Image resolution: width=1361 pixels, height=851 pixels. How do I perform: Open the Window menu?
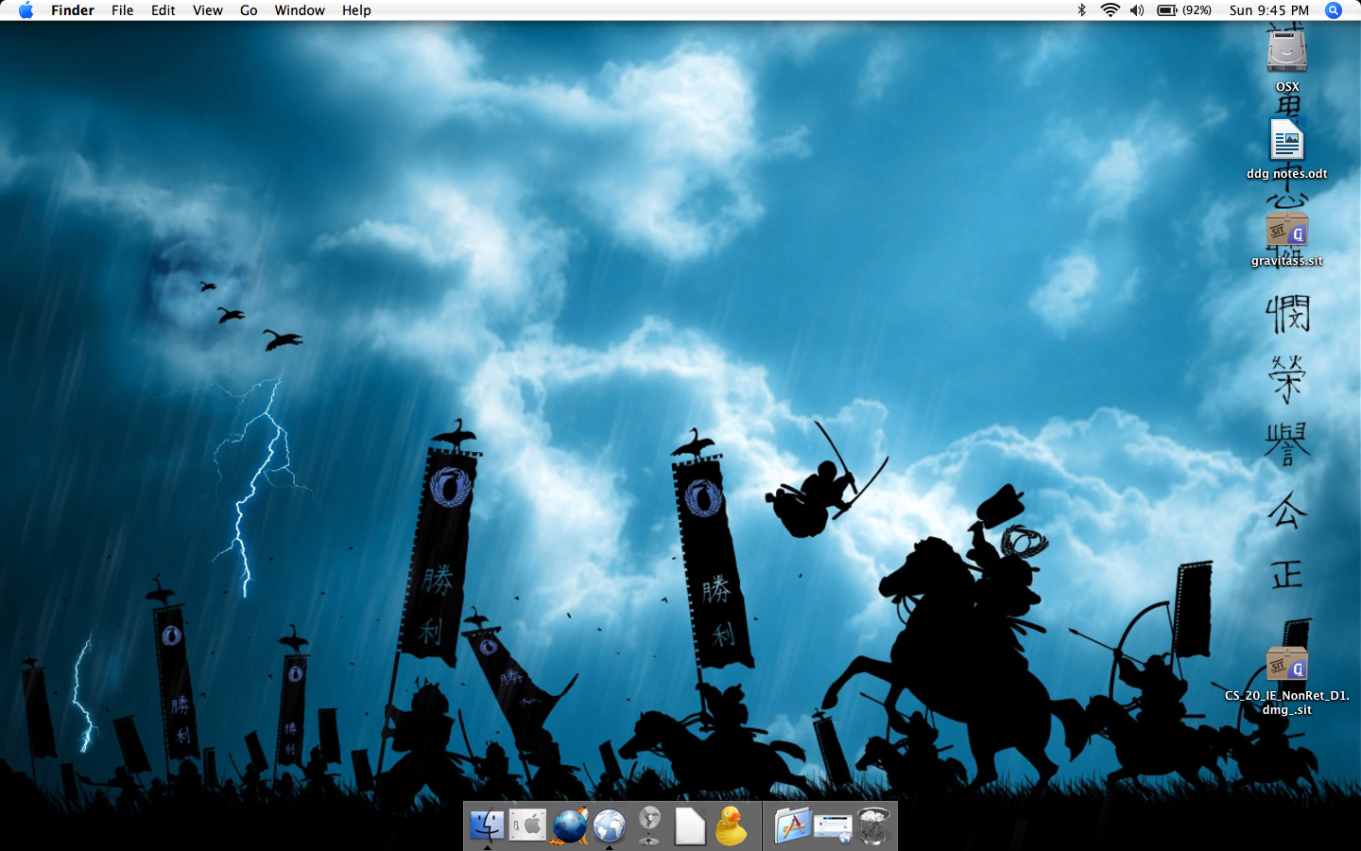click(300, 10)
